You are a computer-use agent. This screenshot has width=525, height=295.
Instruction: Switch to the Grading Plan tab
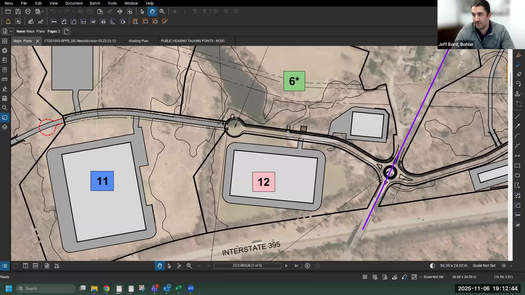point(138,41)
